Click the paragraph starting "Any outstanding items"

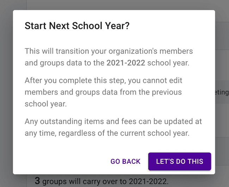point(113,127)
